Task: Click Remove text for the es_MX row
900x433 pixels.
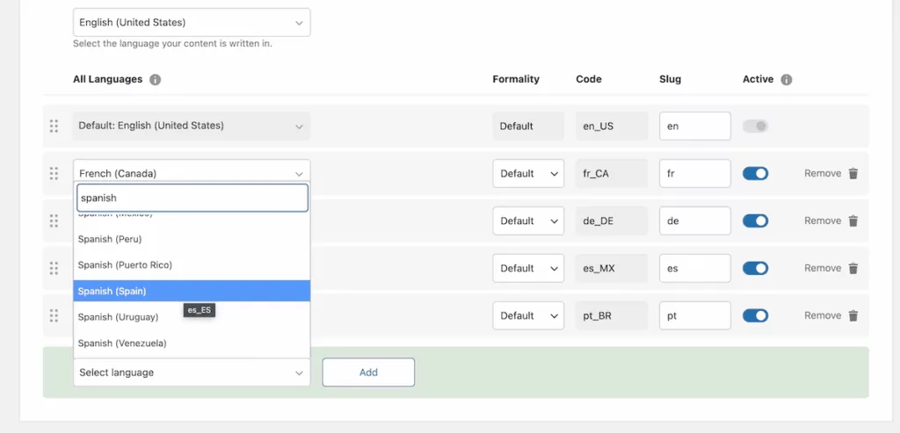Action: [x=823, y=268]
